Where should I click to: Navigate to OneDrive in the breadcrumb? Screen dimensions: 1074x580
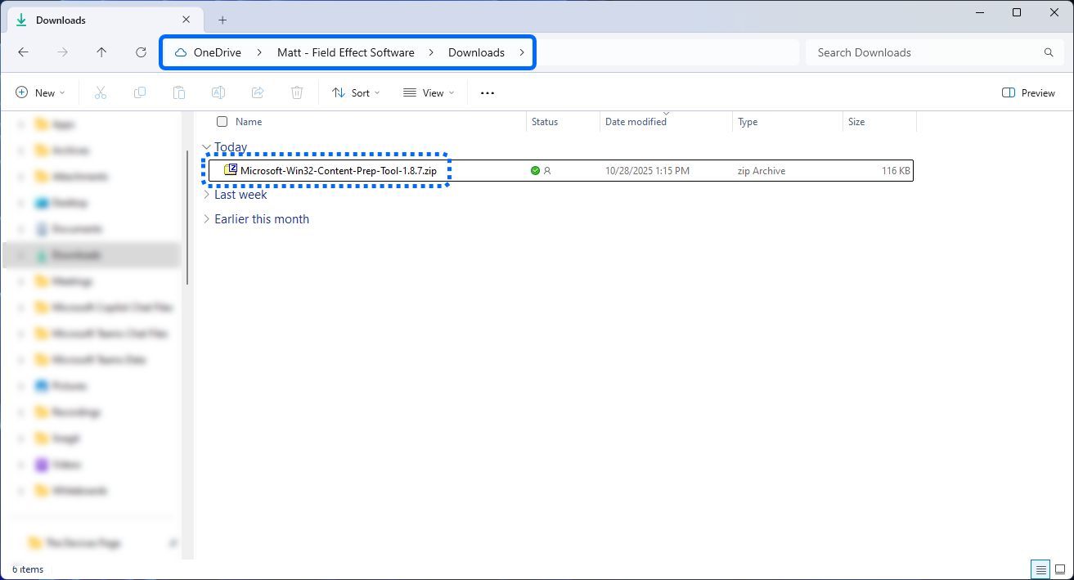pyautogui.click(x=218, y=52)
